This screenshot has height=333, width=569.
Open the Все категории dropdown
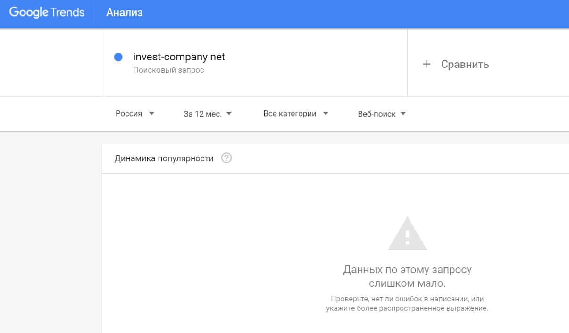pos(290,114)
